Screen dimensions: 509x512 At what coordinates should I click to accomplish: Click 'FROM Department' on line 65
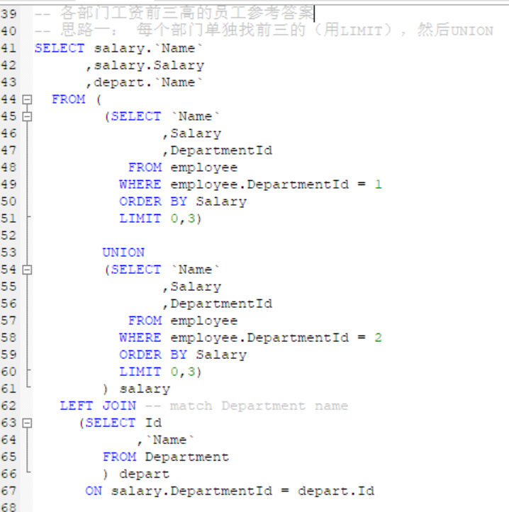[x=166, y=457]
